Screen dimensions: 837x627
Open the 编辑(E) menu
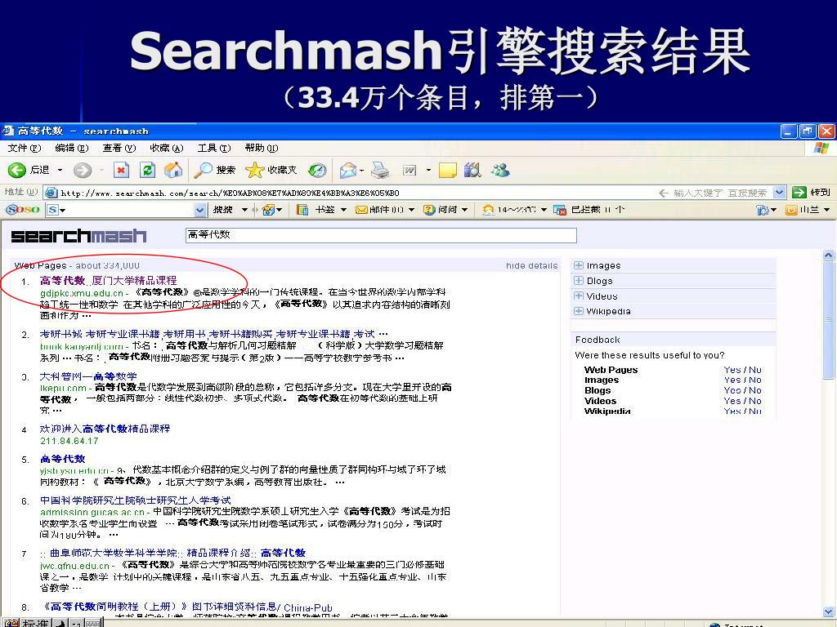point(72,148)
